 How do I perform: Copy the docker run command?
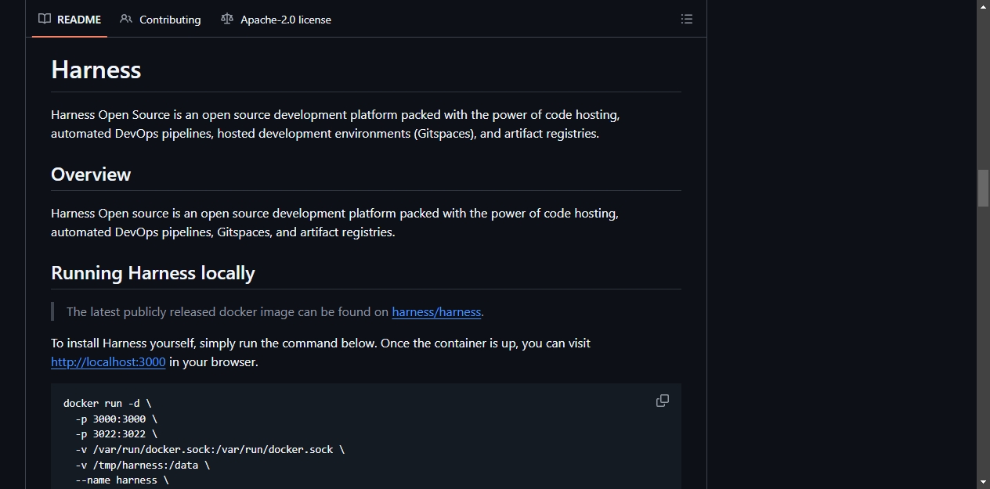pos(663,401)
